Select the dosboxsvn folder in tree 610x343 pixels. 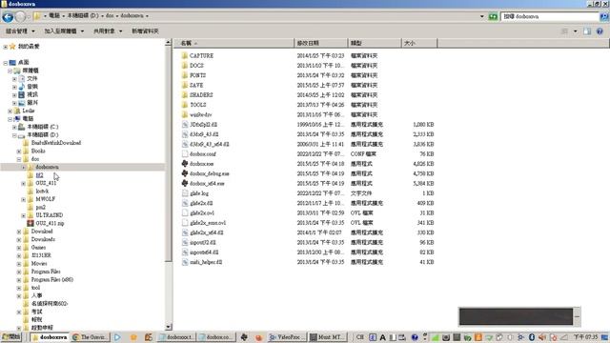click(47, 168)
